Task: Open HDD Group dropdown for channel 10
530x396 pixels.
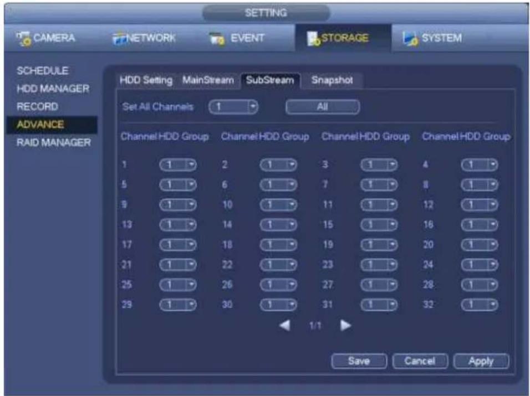Action: pyautogui.click(x=278, y=205)
